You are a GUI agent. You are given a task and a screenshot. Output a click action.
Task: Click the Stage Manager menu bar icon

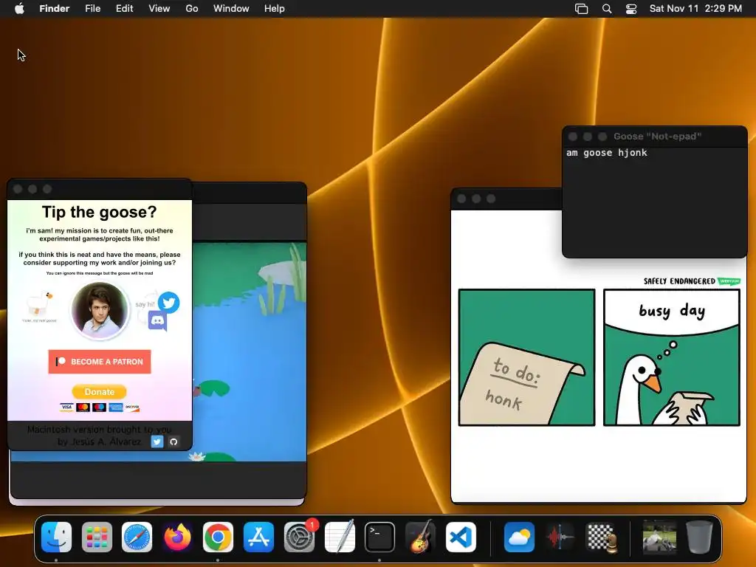[x=582, y=9]
